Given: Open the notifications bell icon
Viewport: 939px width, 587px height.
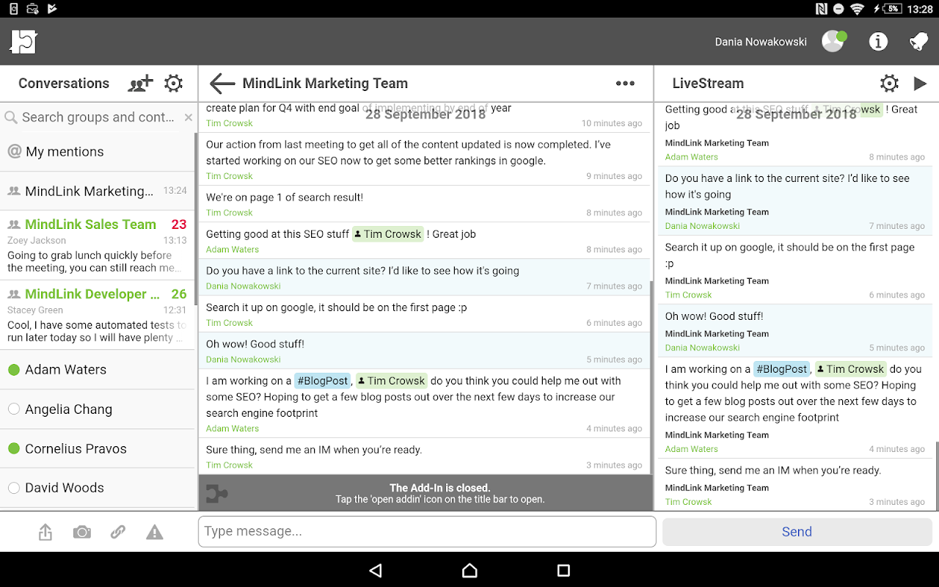Looking at the screenshot, I should pyautogui.click(x=918, y=42).
